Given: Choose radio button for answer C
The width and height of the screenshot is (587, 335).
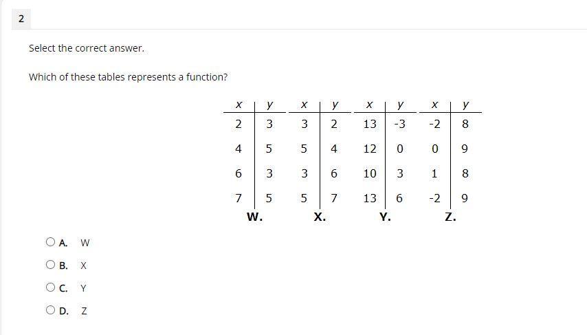Looking at the screenshot, I should [x=51, y=288].
